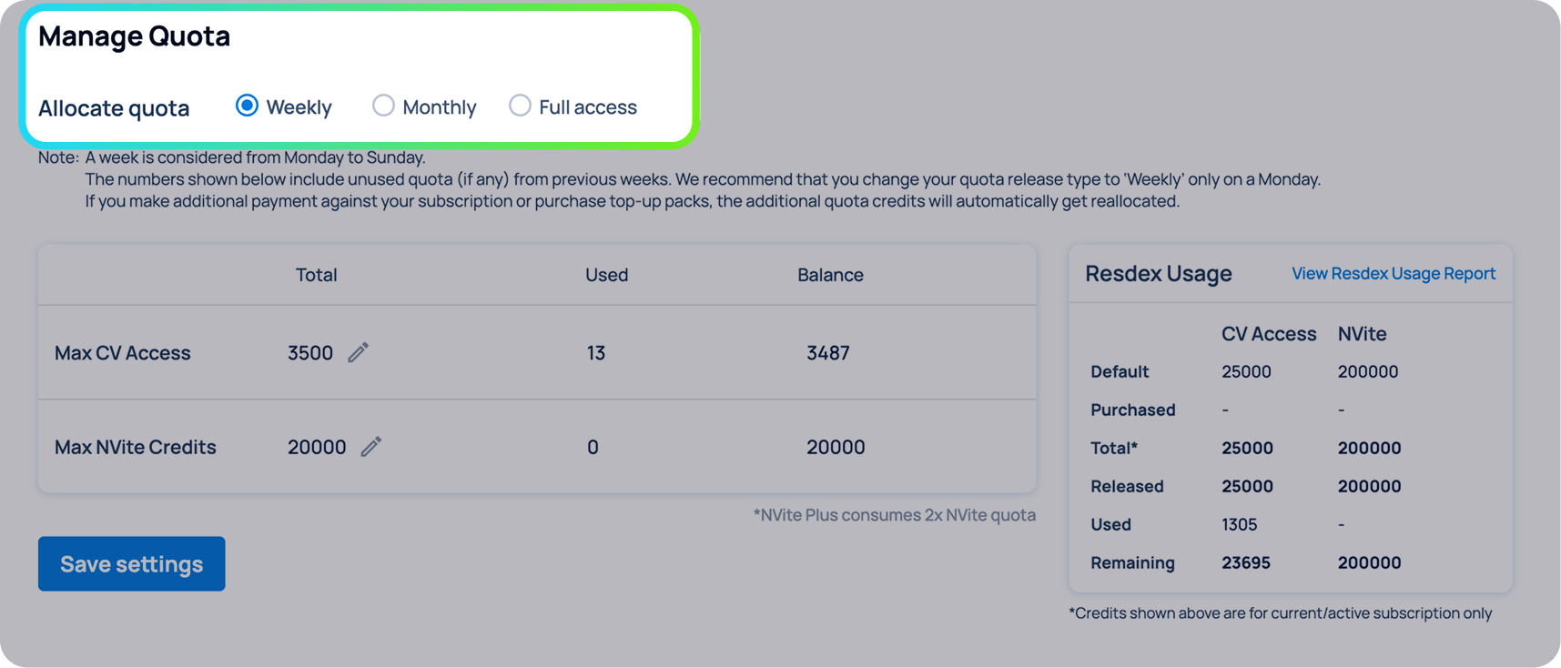This screenshot has width=1561, height=668.
Task: Click the Max CV Access used value 13
Action: [596, 353]
